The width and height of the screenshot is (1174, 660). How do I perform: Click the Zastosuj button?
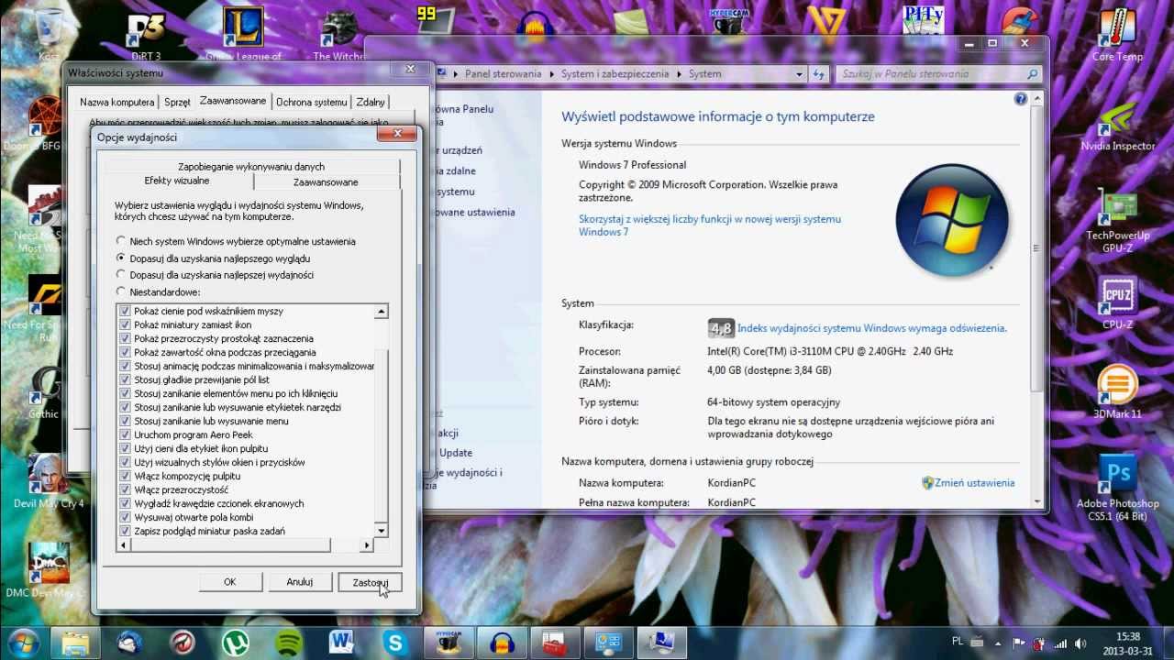[x=371, y=582]
